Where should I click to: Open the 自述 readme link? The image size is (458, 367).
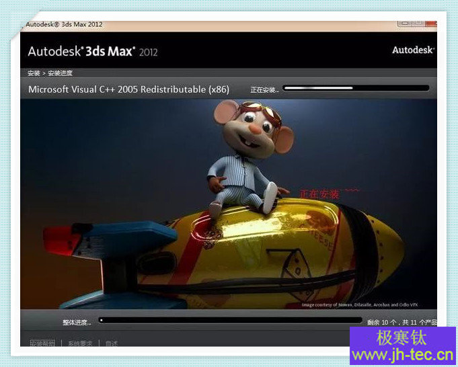pos(112,343)
